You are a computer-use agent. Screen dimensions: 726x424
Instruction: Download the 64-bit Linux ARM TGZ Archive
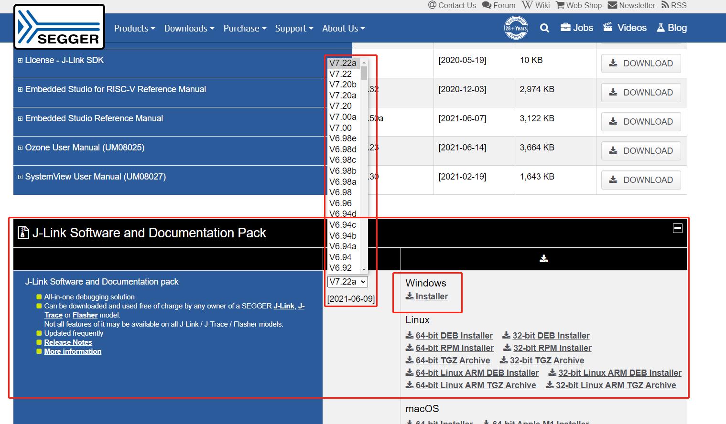click(x=471, y=385)
